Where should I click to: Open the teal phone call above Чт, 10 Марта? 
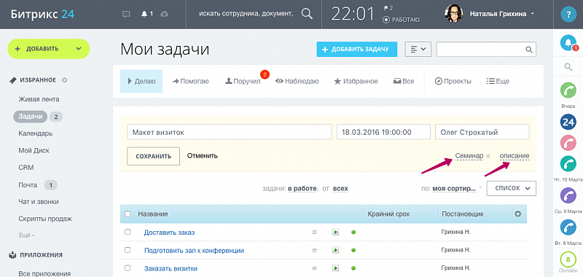(x=568, y=163)
